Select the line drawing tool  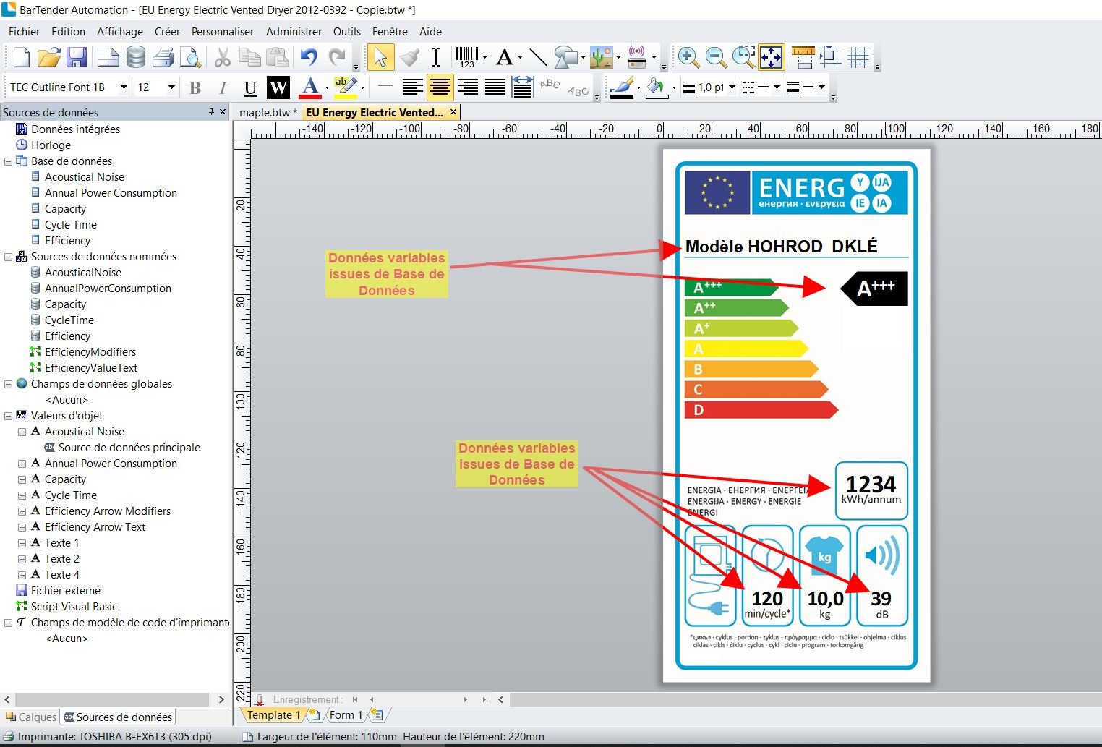coord(538,57)
